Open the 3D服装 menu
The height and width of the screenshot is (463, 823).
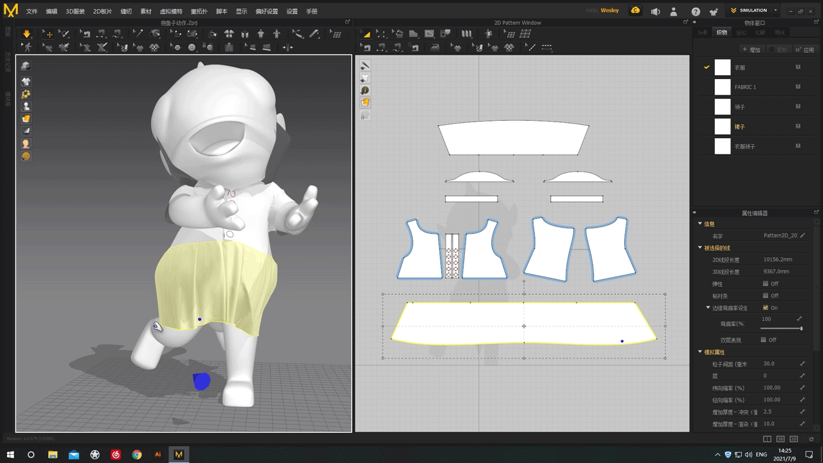[x=75, y=12]
